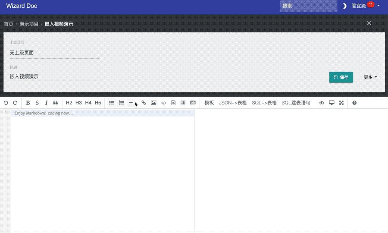
Task: Close the editor with X button
Action: coord(369,23)
